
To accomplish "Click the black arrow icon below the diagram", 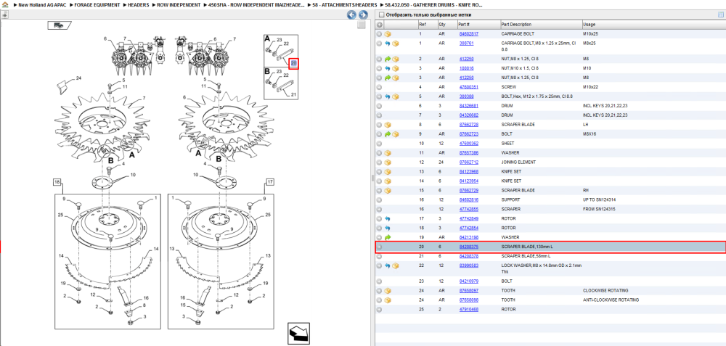I will click(x=298, y=333).
